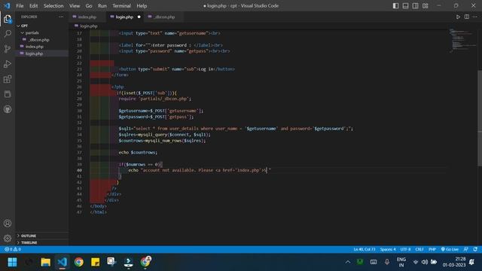482x271 pixels.
Task: Open clock showing 21:28 in taskbar
Action: click(453, 262)
